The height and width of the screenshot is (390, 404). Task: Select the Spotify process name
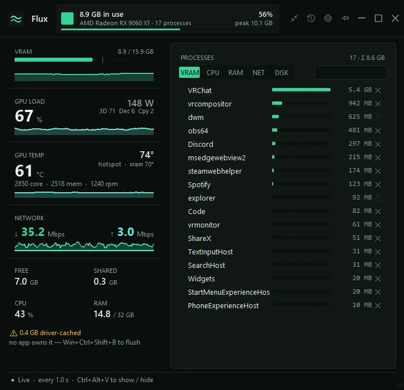point(199,185)
